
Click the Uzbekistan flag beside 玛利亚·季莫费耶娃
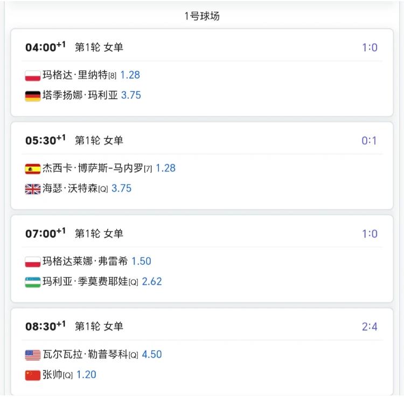point(33,282)
